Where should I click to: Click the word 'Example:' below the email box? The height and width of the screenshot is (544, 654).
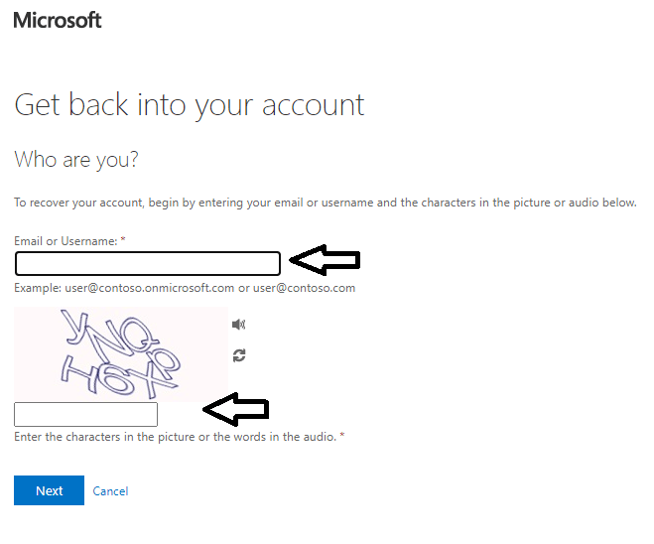[x=38, y=288]
